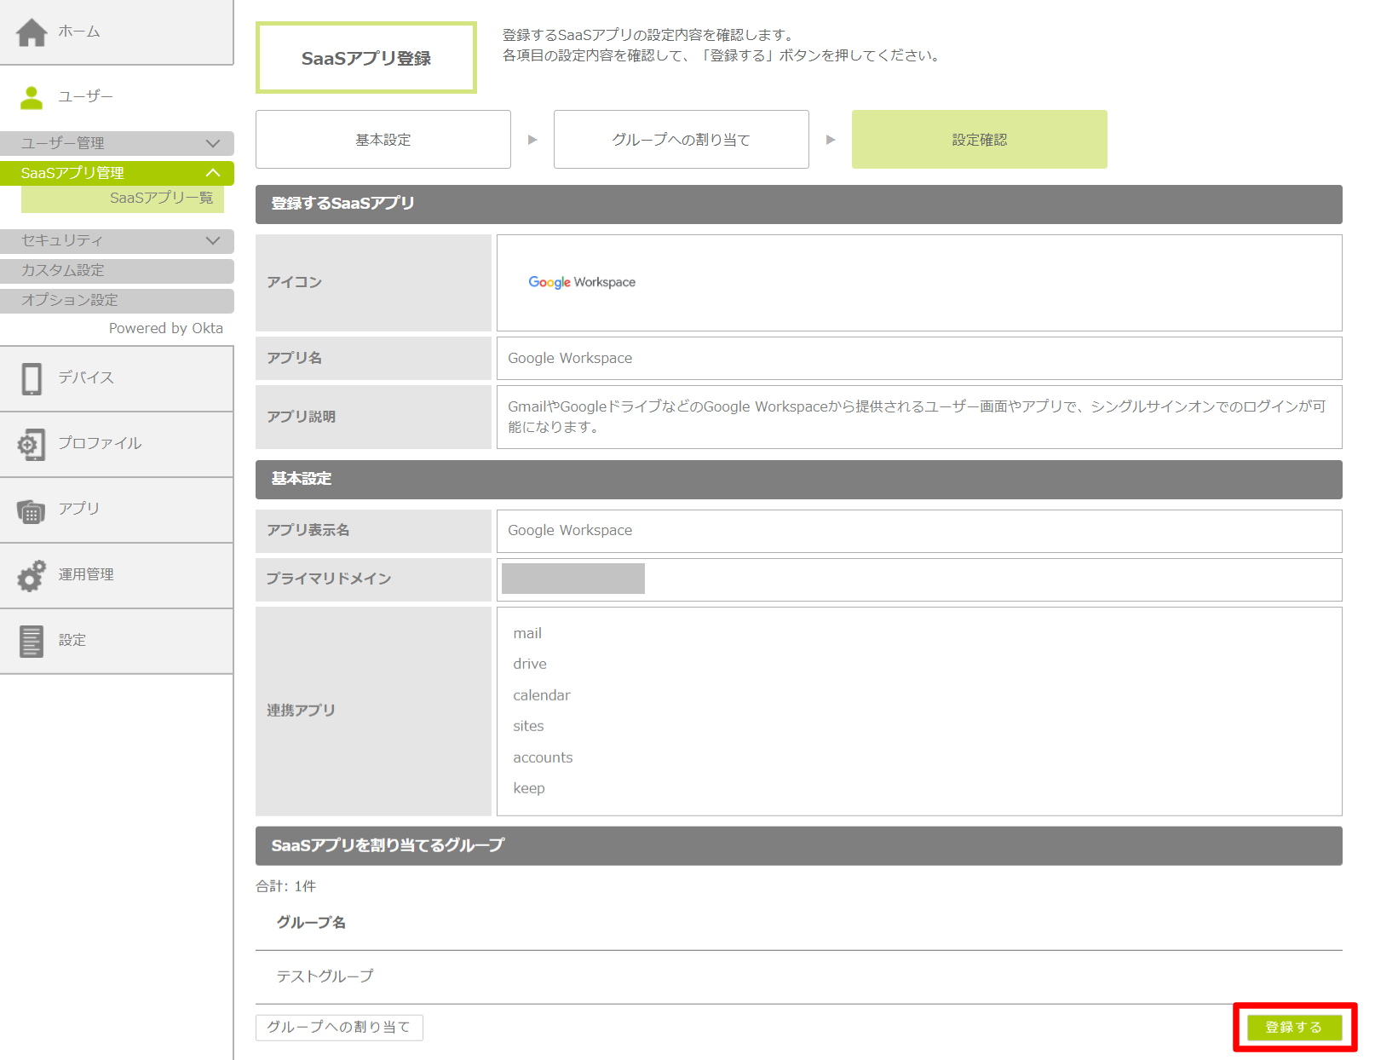Click the Device phone icon
Image resolution: width=1398 pixels, height=1060 pixels.
tap(32, 378)
